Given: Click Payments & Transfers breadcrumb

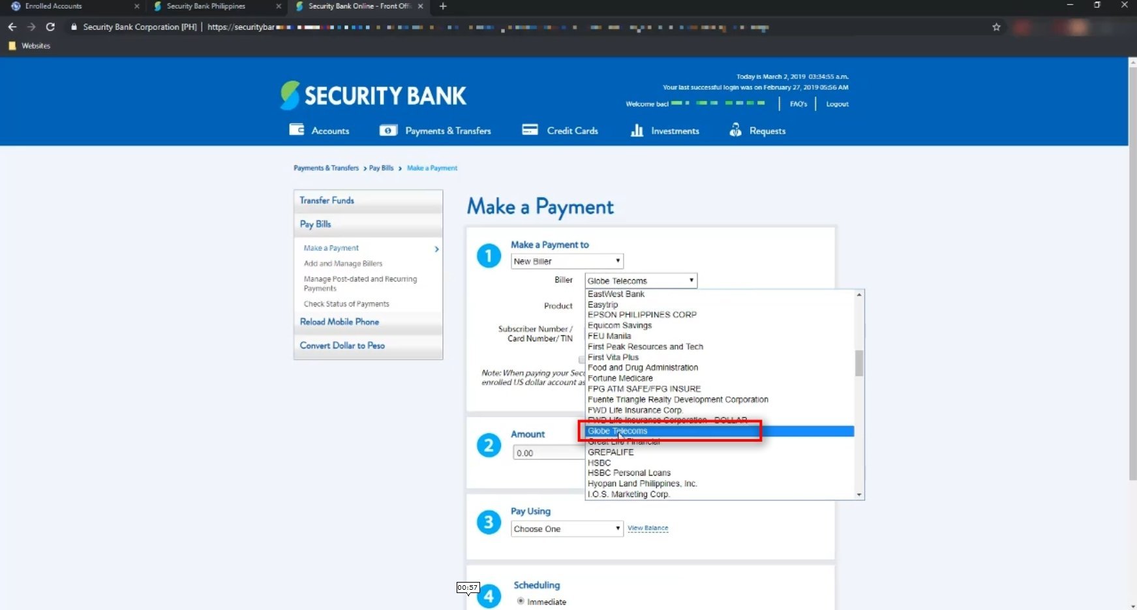Looking at the screenshot, I should point(326,168).
